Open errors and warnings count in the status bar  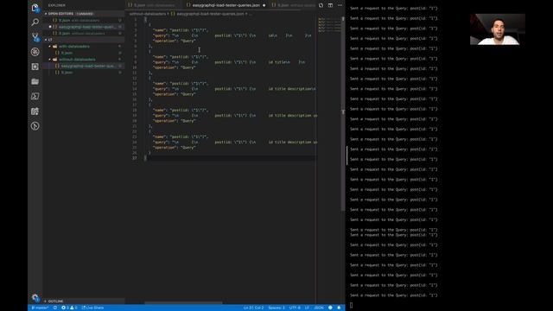tap(69, 308)
